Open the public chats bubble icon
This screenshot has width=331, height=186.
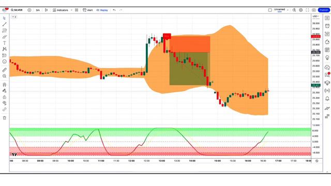tap(327, 68)
